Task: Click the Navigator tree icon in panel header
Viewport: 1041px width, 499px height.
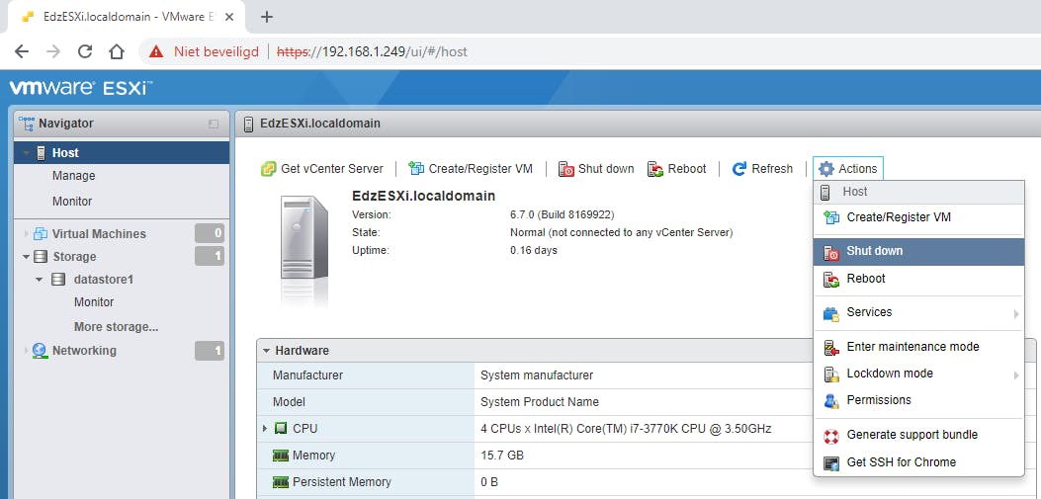Action: tap(27, 123)
